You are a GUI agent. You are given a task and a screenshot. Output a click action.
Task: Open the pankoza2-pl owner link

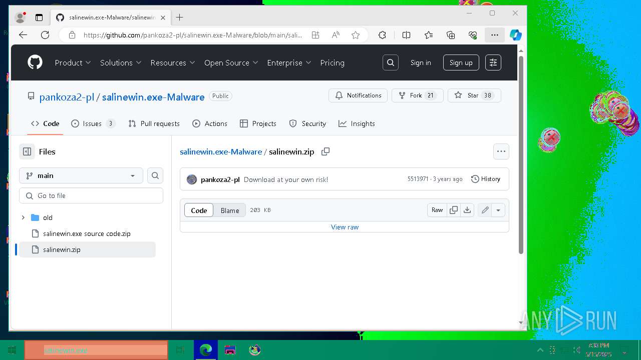[67, 97]
